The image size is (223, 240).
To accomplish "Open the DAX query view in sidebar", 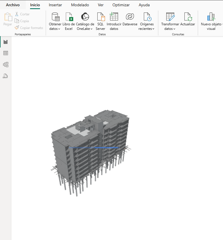I will coord(5,76).
